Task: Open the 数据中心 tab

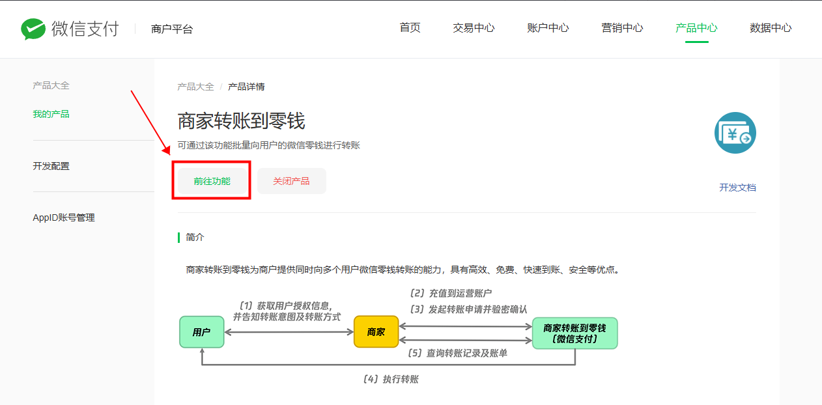Action: [x=771, y=28]
